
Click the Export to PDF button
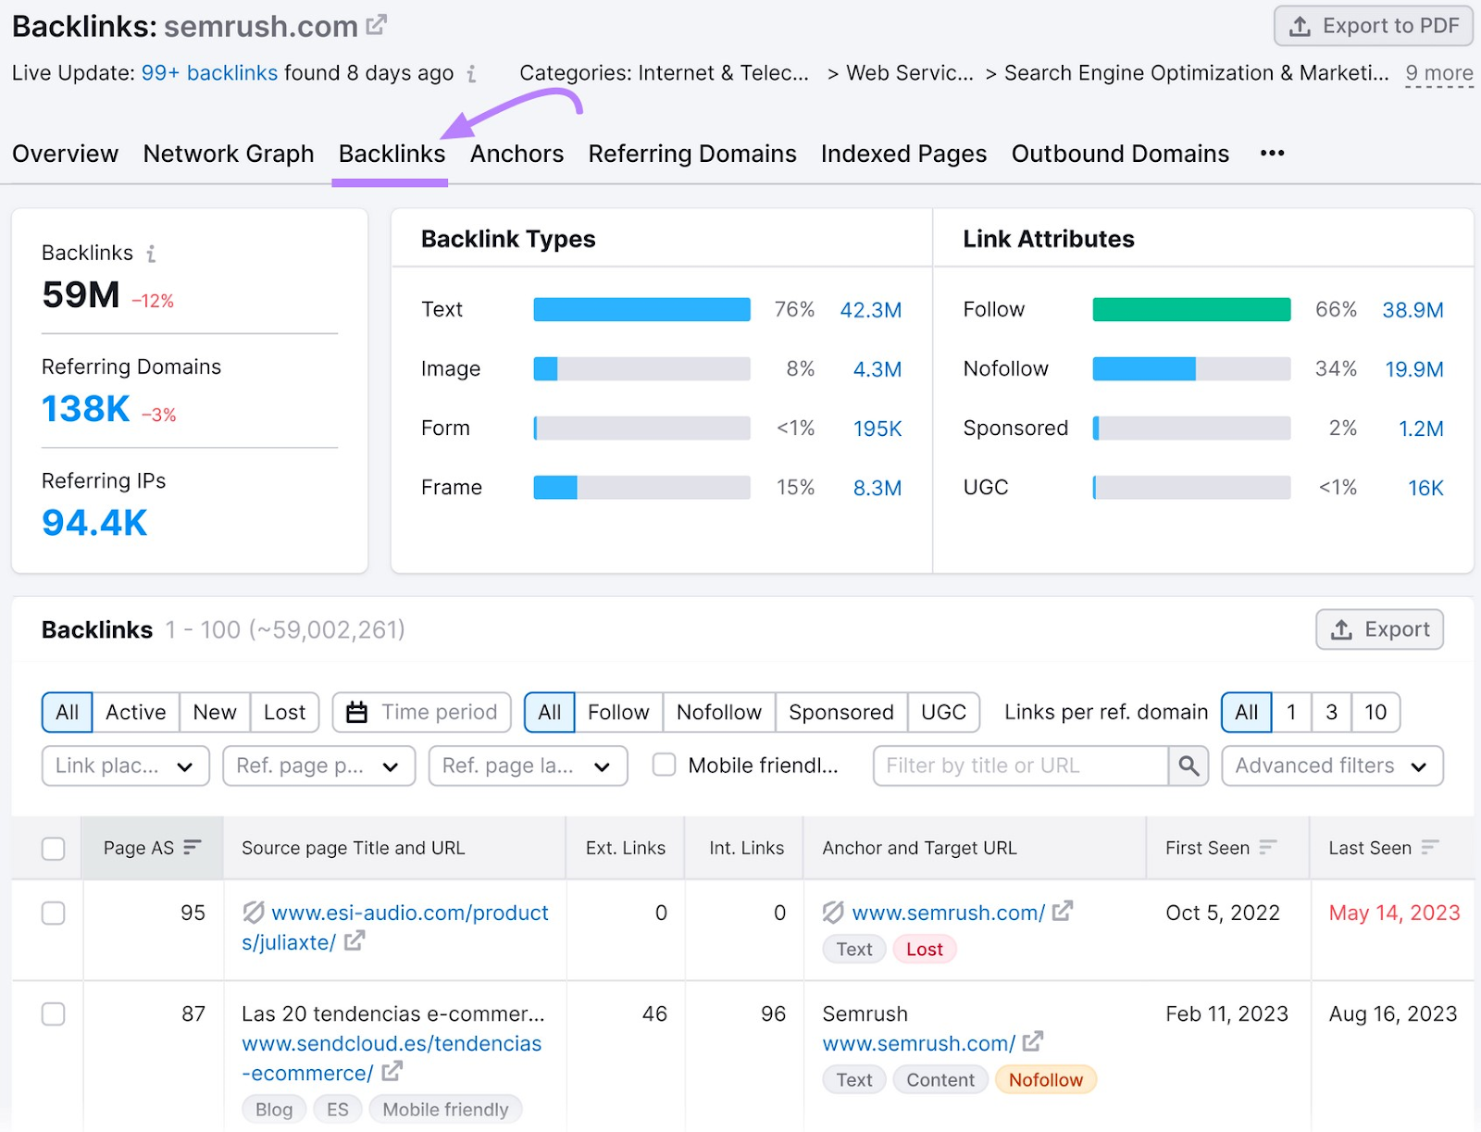point(1374,26)
